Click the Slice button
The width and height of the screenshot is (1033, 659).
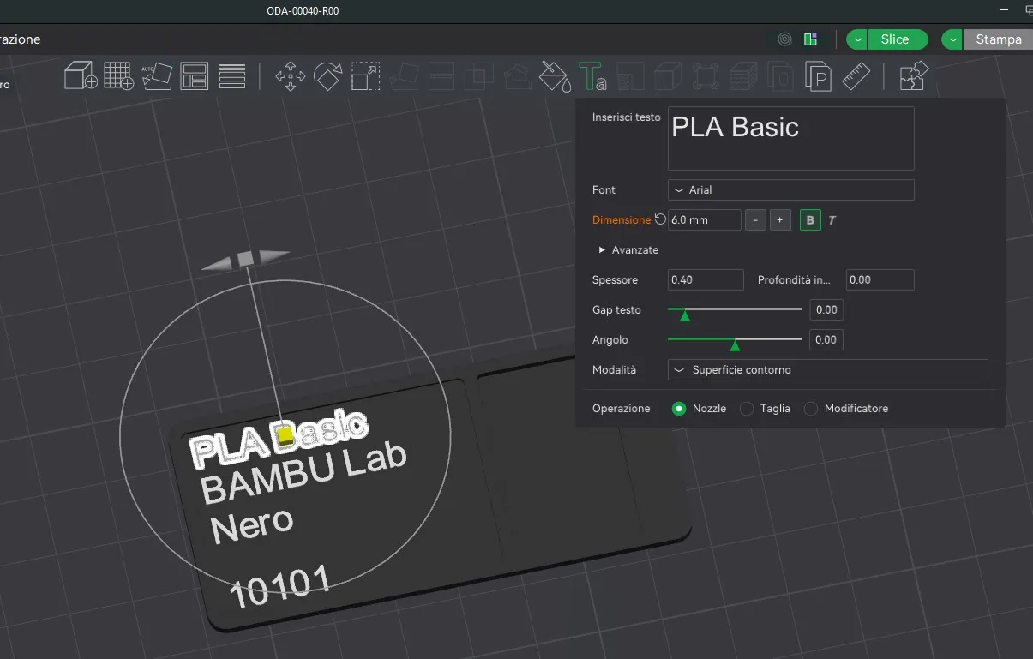(x=897, y=39)
